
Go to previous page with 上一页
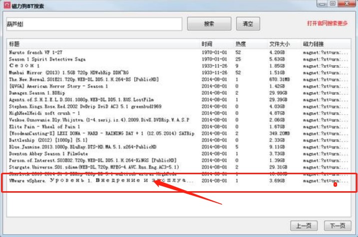[304, 226]
